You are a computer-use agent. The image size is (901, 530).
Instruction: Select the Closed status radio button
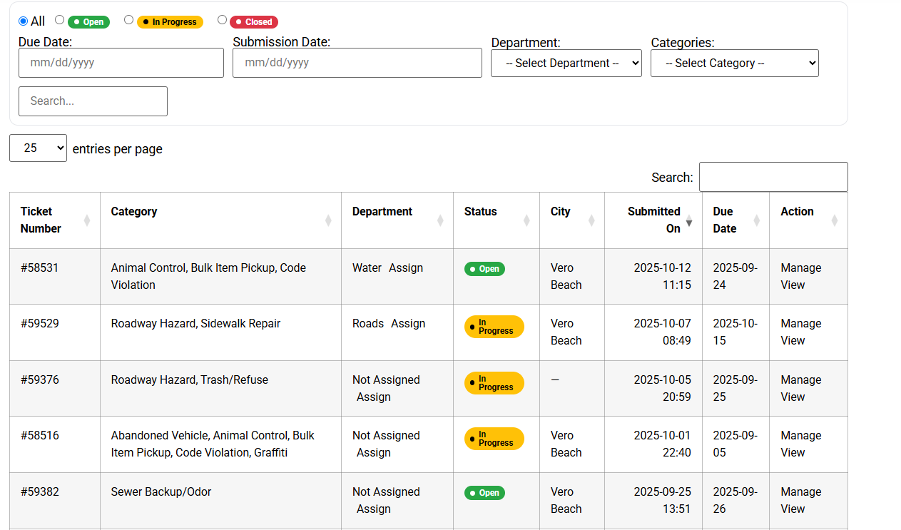click(x=223, y=20)
